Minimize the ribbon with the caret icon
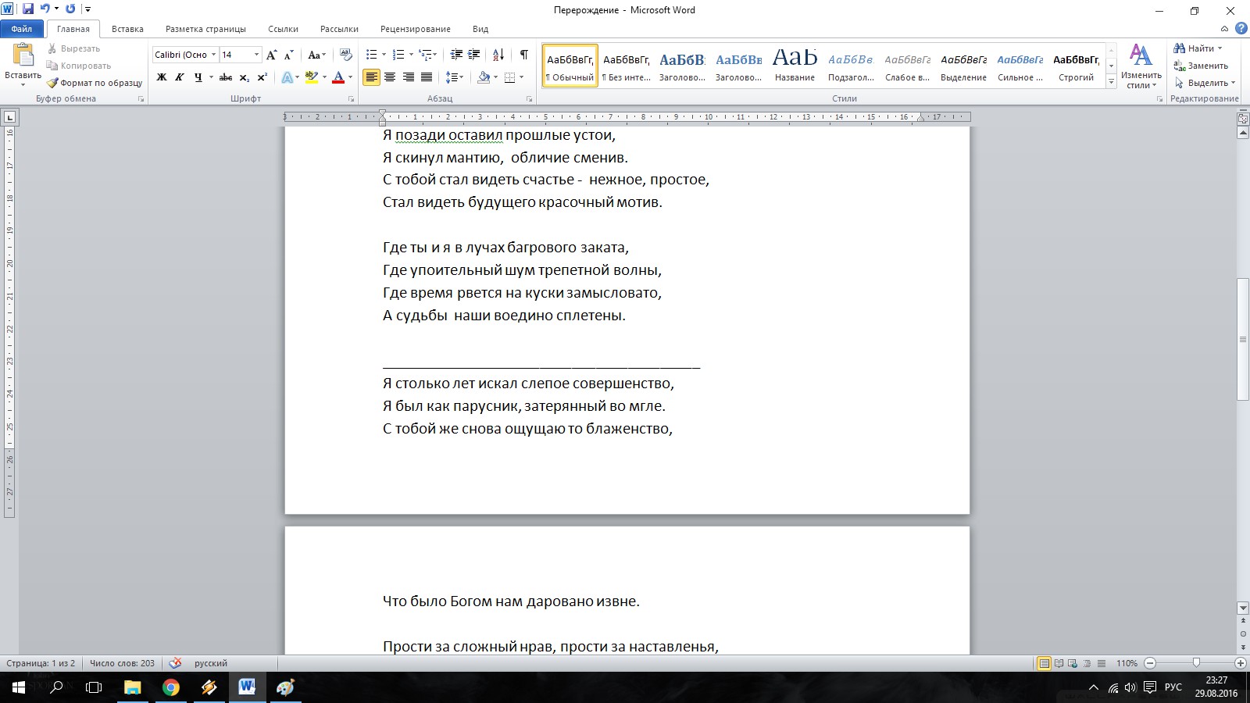 click(1226, 29)
